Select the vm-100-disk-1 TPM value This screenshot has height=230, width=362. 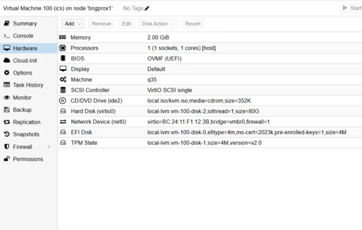pyautogui.click(x=204, y=143)
